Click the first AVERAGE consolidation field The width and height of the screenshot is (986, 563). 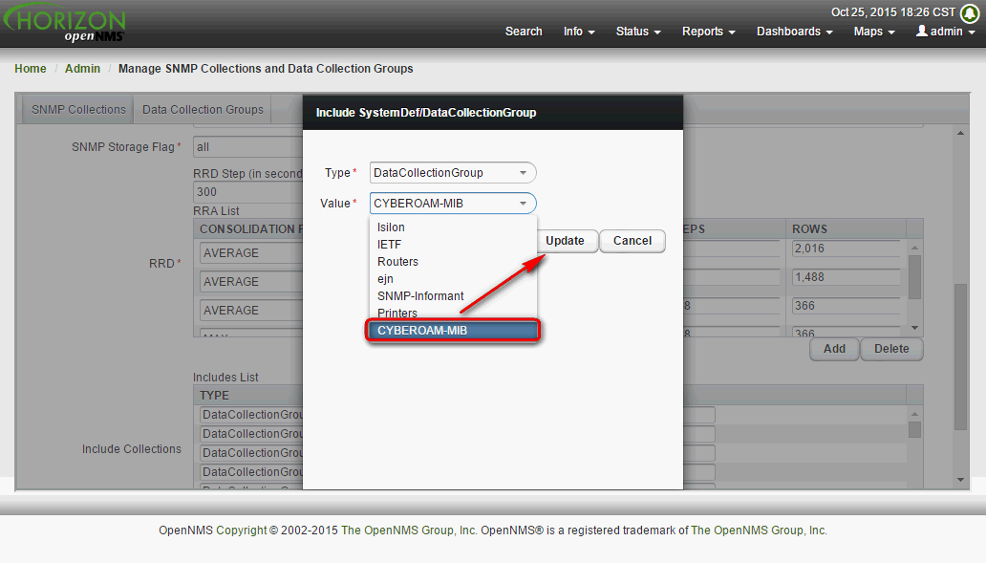(251, 253)
